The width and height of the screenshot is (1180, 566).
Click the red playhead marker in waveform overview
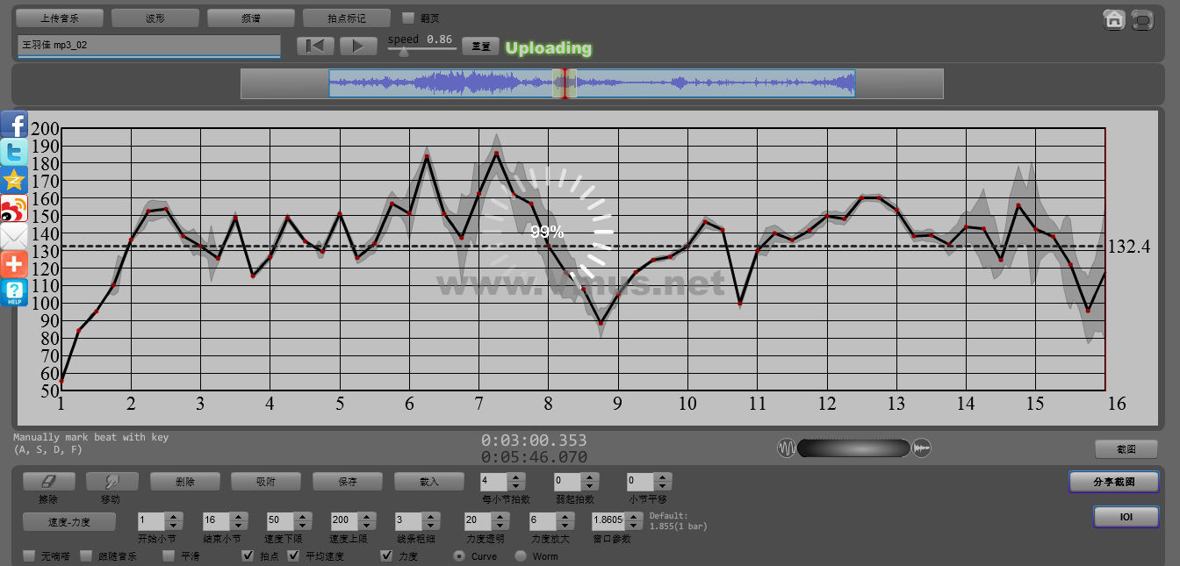pos(565,83)
